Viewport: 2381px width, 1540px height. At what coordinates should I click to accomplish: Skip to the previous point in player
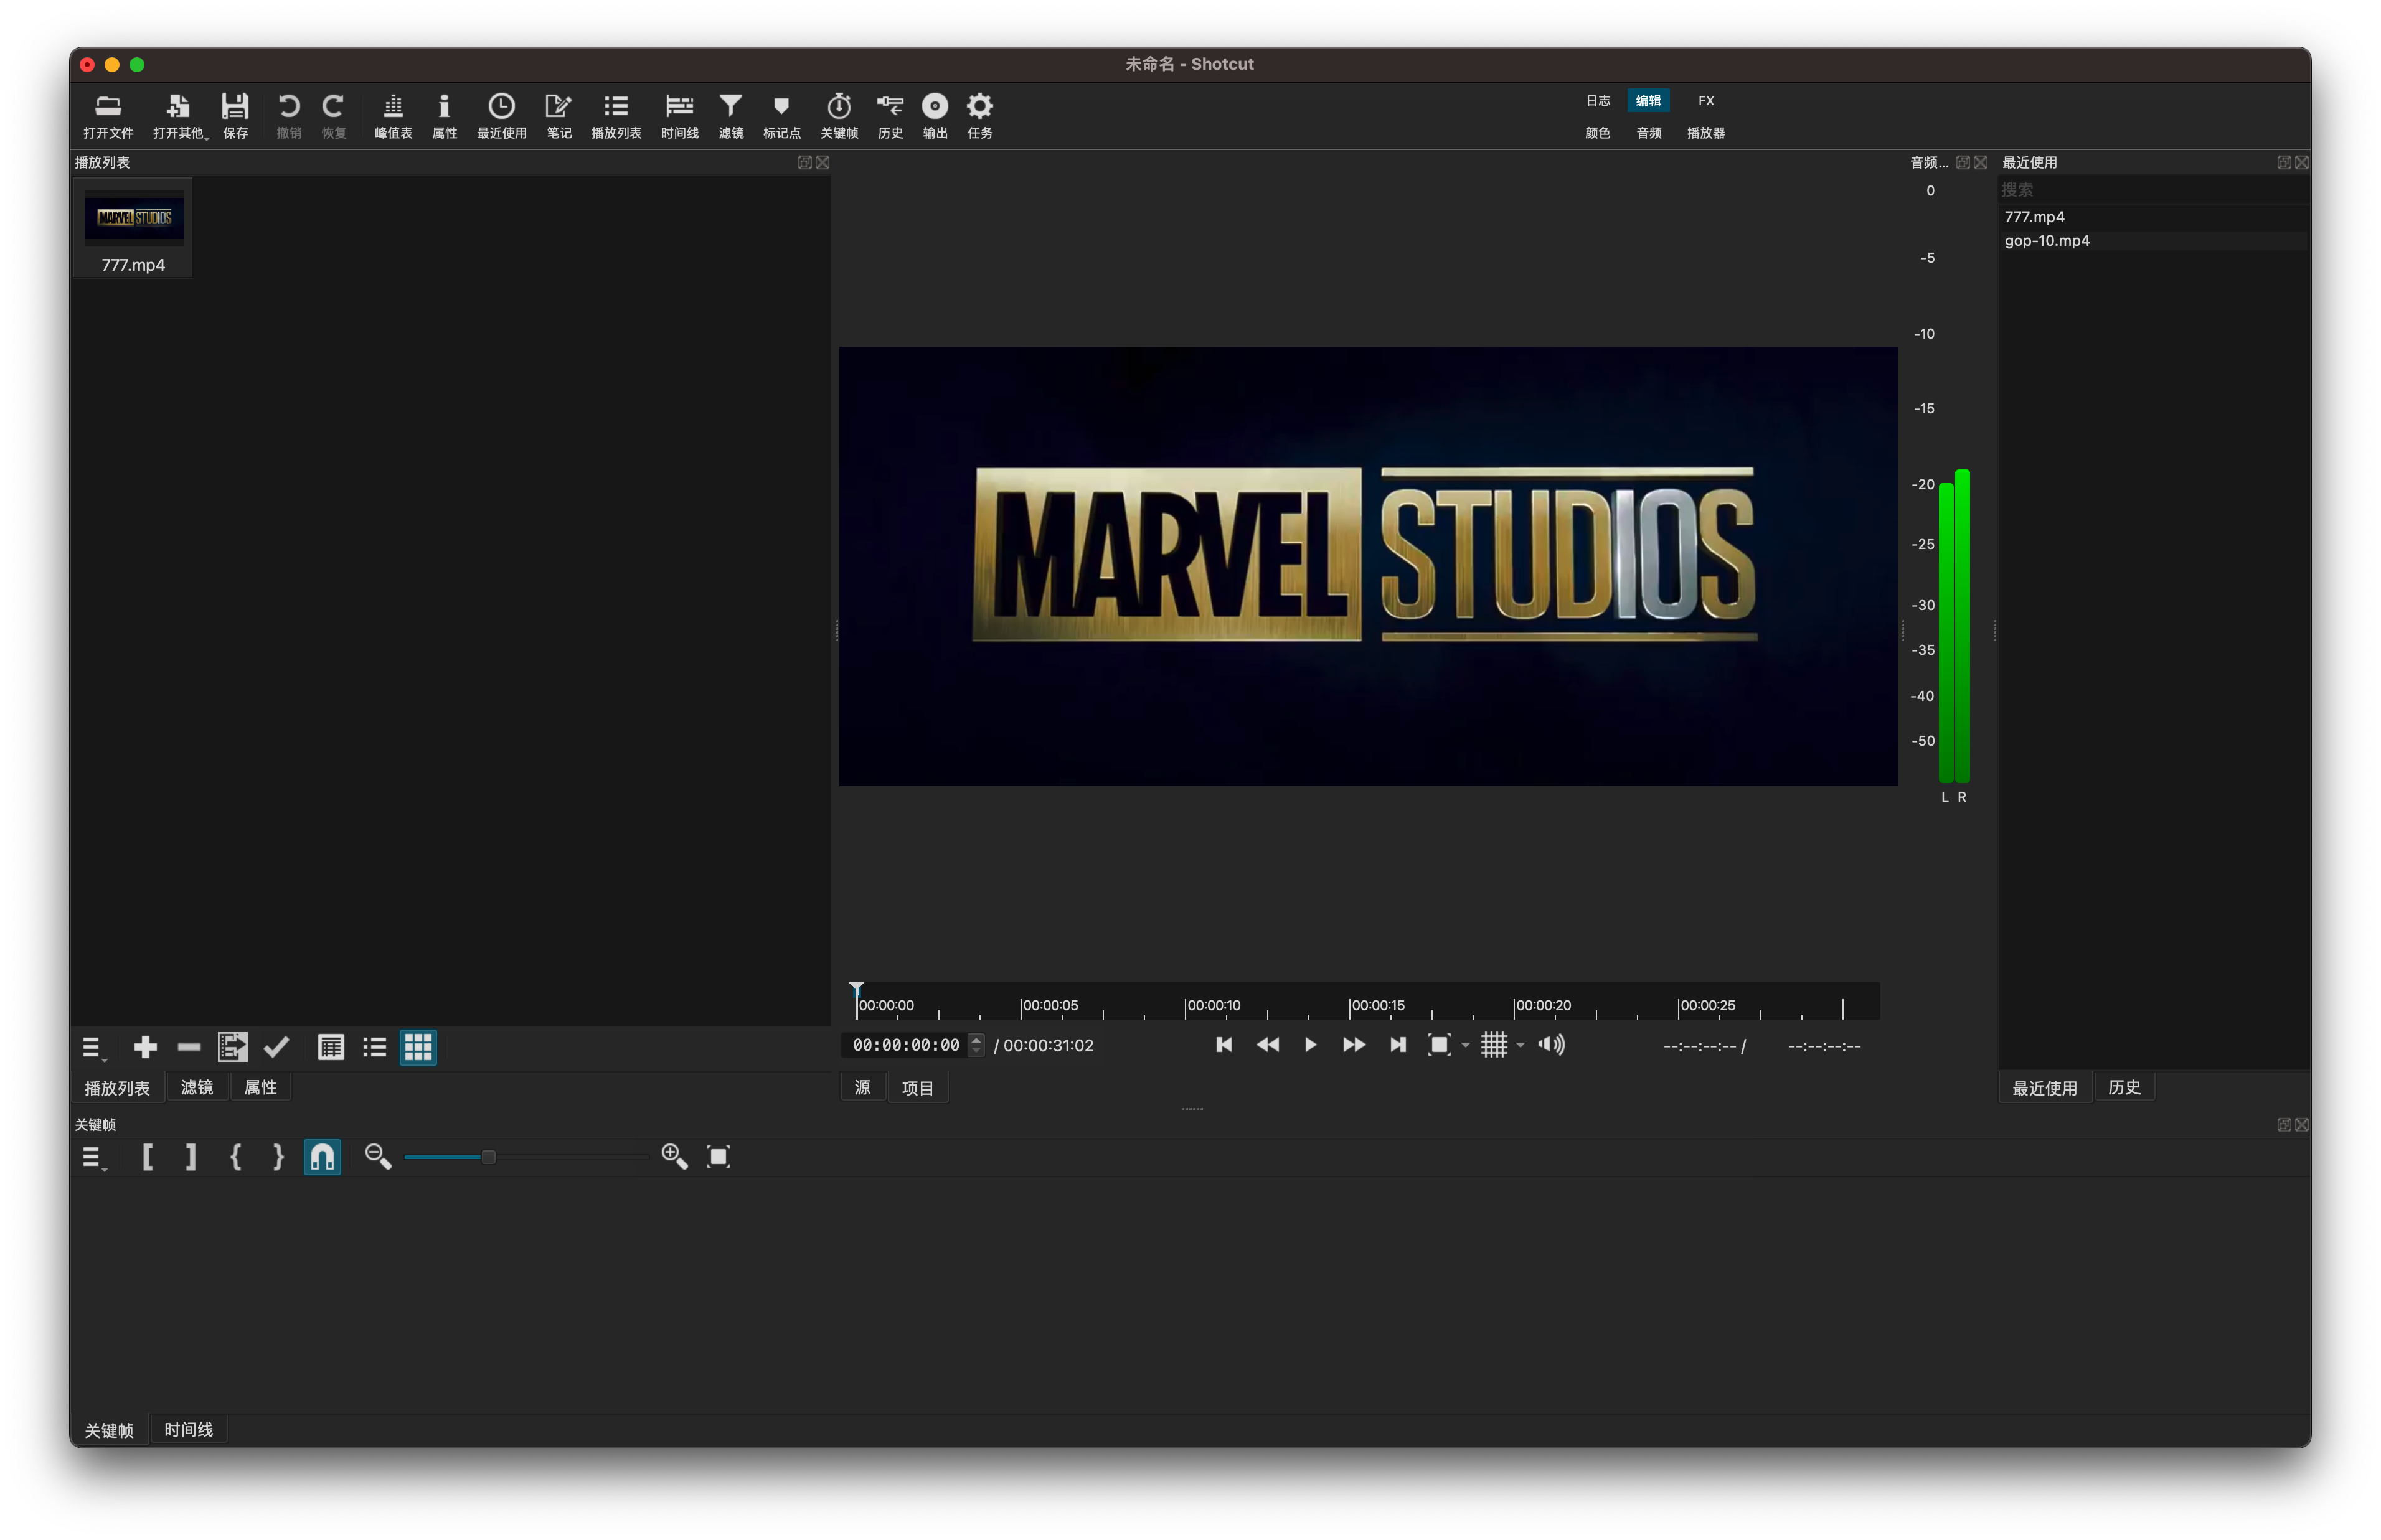1223,1045
